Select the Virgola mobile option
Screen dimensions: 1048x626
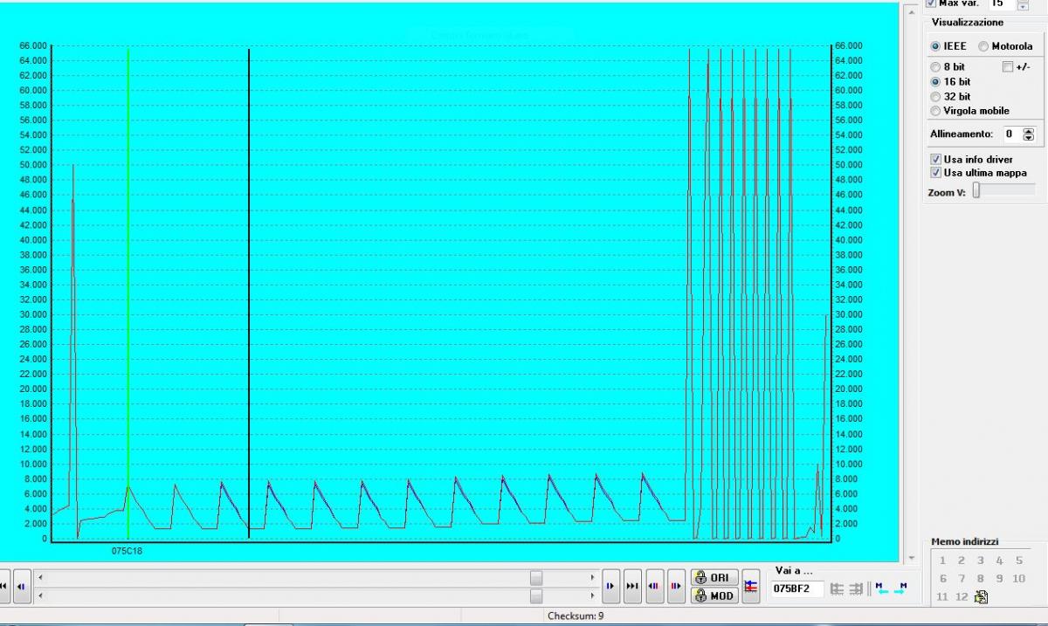(936, 111)
